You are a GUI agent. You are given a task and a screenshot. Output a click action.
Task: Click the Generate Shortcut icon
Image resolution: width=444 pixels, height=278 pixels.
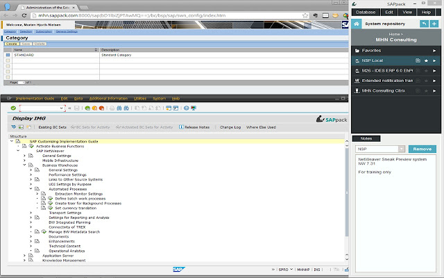(176, 108)
